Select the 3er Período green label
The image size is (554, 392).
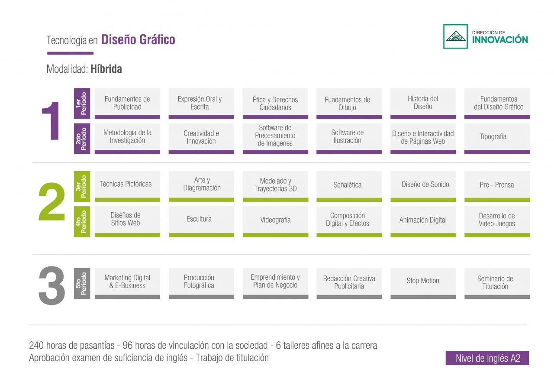coord(82,186)
